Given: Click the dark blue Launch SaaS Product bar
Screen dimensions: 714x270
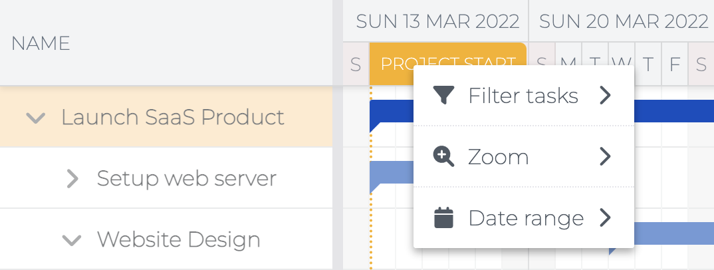Looking at the screenshot, I should click(x=674, y=111).
